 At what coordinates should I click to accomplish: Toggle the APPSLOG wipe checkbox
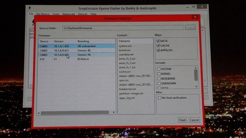tap(158, 50)
